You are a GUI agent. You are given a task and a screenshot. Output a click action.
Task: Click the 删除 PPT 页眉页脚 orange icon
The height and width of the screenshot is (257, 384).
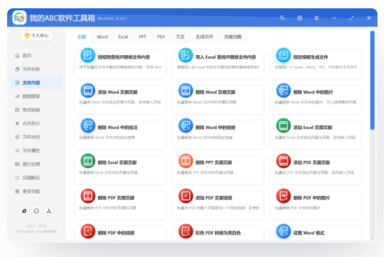186,161
